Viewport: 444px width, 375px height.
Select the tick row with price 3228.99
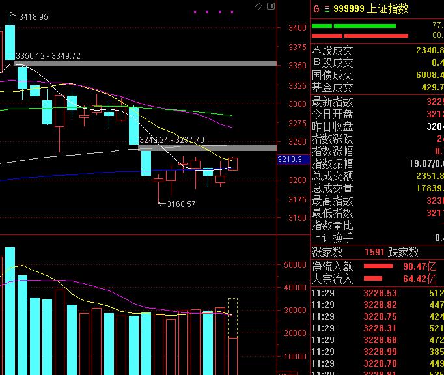(378, 352)
